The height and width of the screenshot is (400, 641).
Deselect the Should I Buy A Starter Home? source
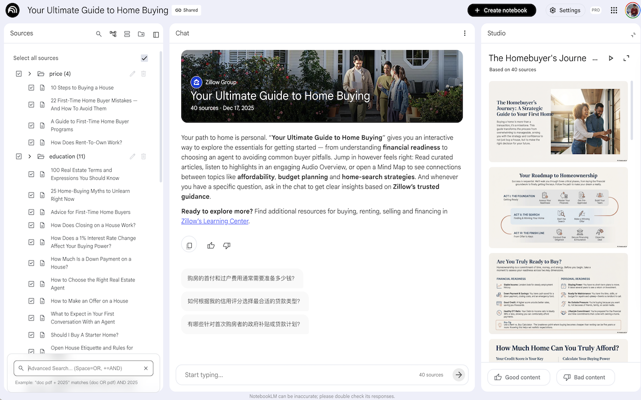coord(31,335)
